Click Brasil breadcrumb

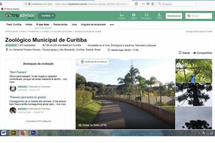[23, 32]
